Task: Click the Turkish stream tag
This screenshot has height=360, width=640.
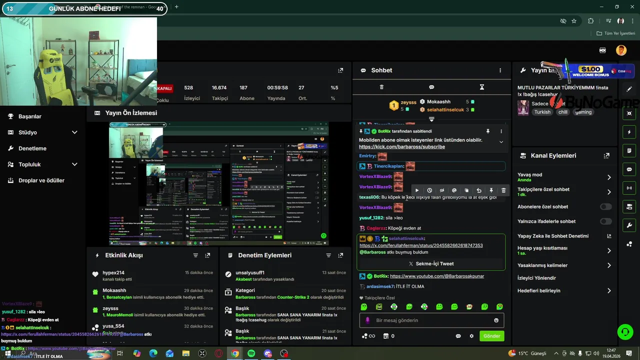Action: (542, 112)
